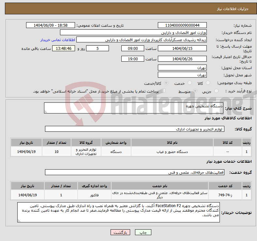Screen dimensions: 257x241
Task: Click the اطلاعات کالاهای مورد نیاز heading
Action: (x=228, y=118)
